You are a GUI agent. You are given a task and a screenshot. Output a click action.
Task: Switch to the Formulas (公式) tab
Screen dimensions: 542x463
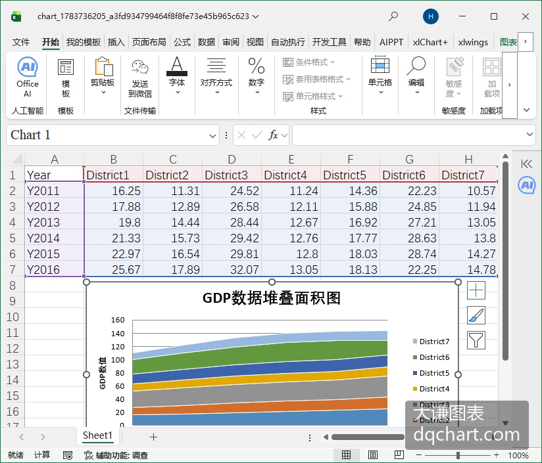click(182, 42)
